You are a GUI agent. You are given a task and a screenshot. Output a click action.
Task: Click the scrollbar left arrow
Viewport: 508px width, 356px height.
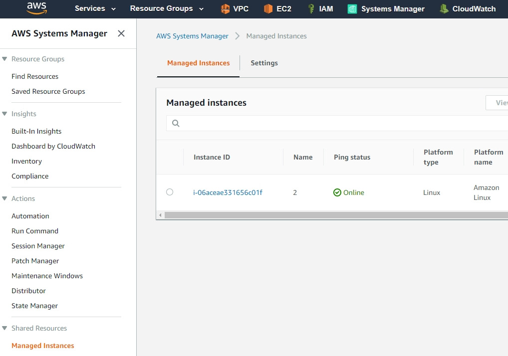[x=160, y=215]
